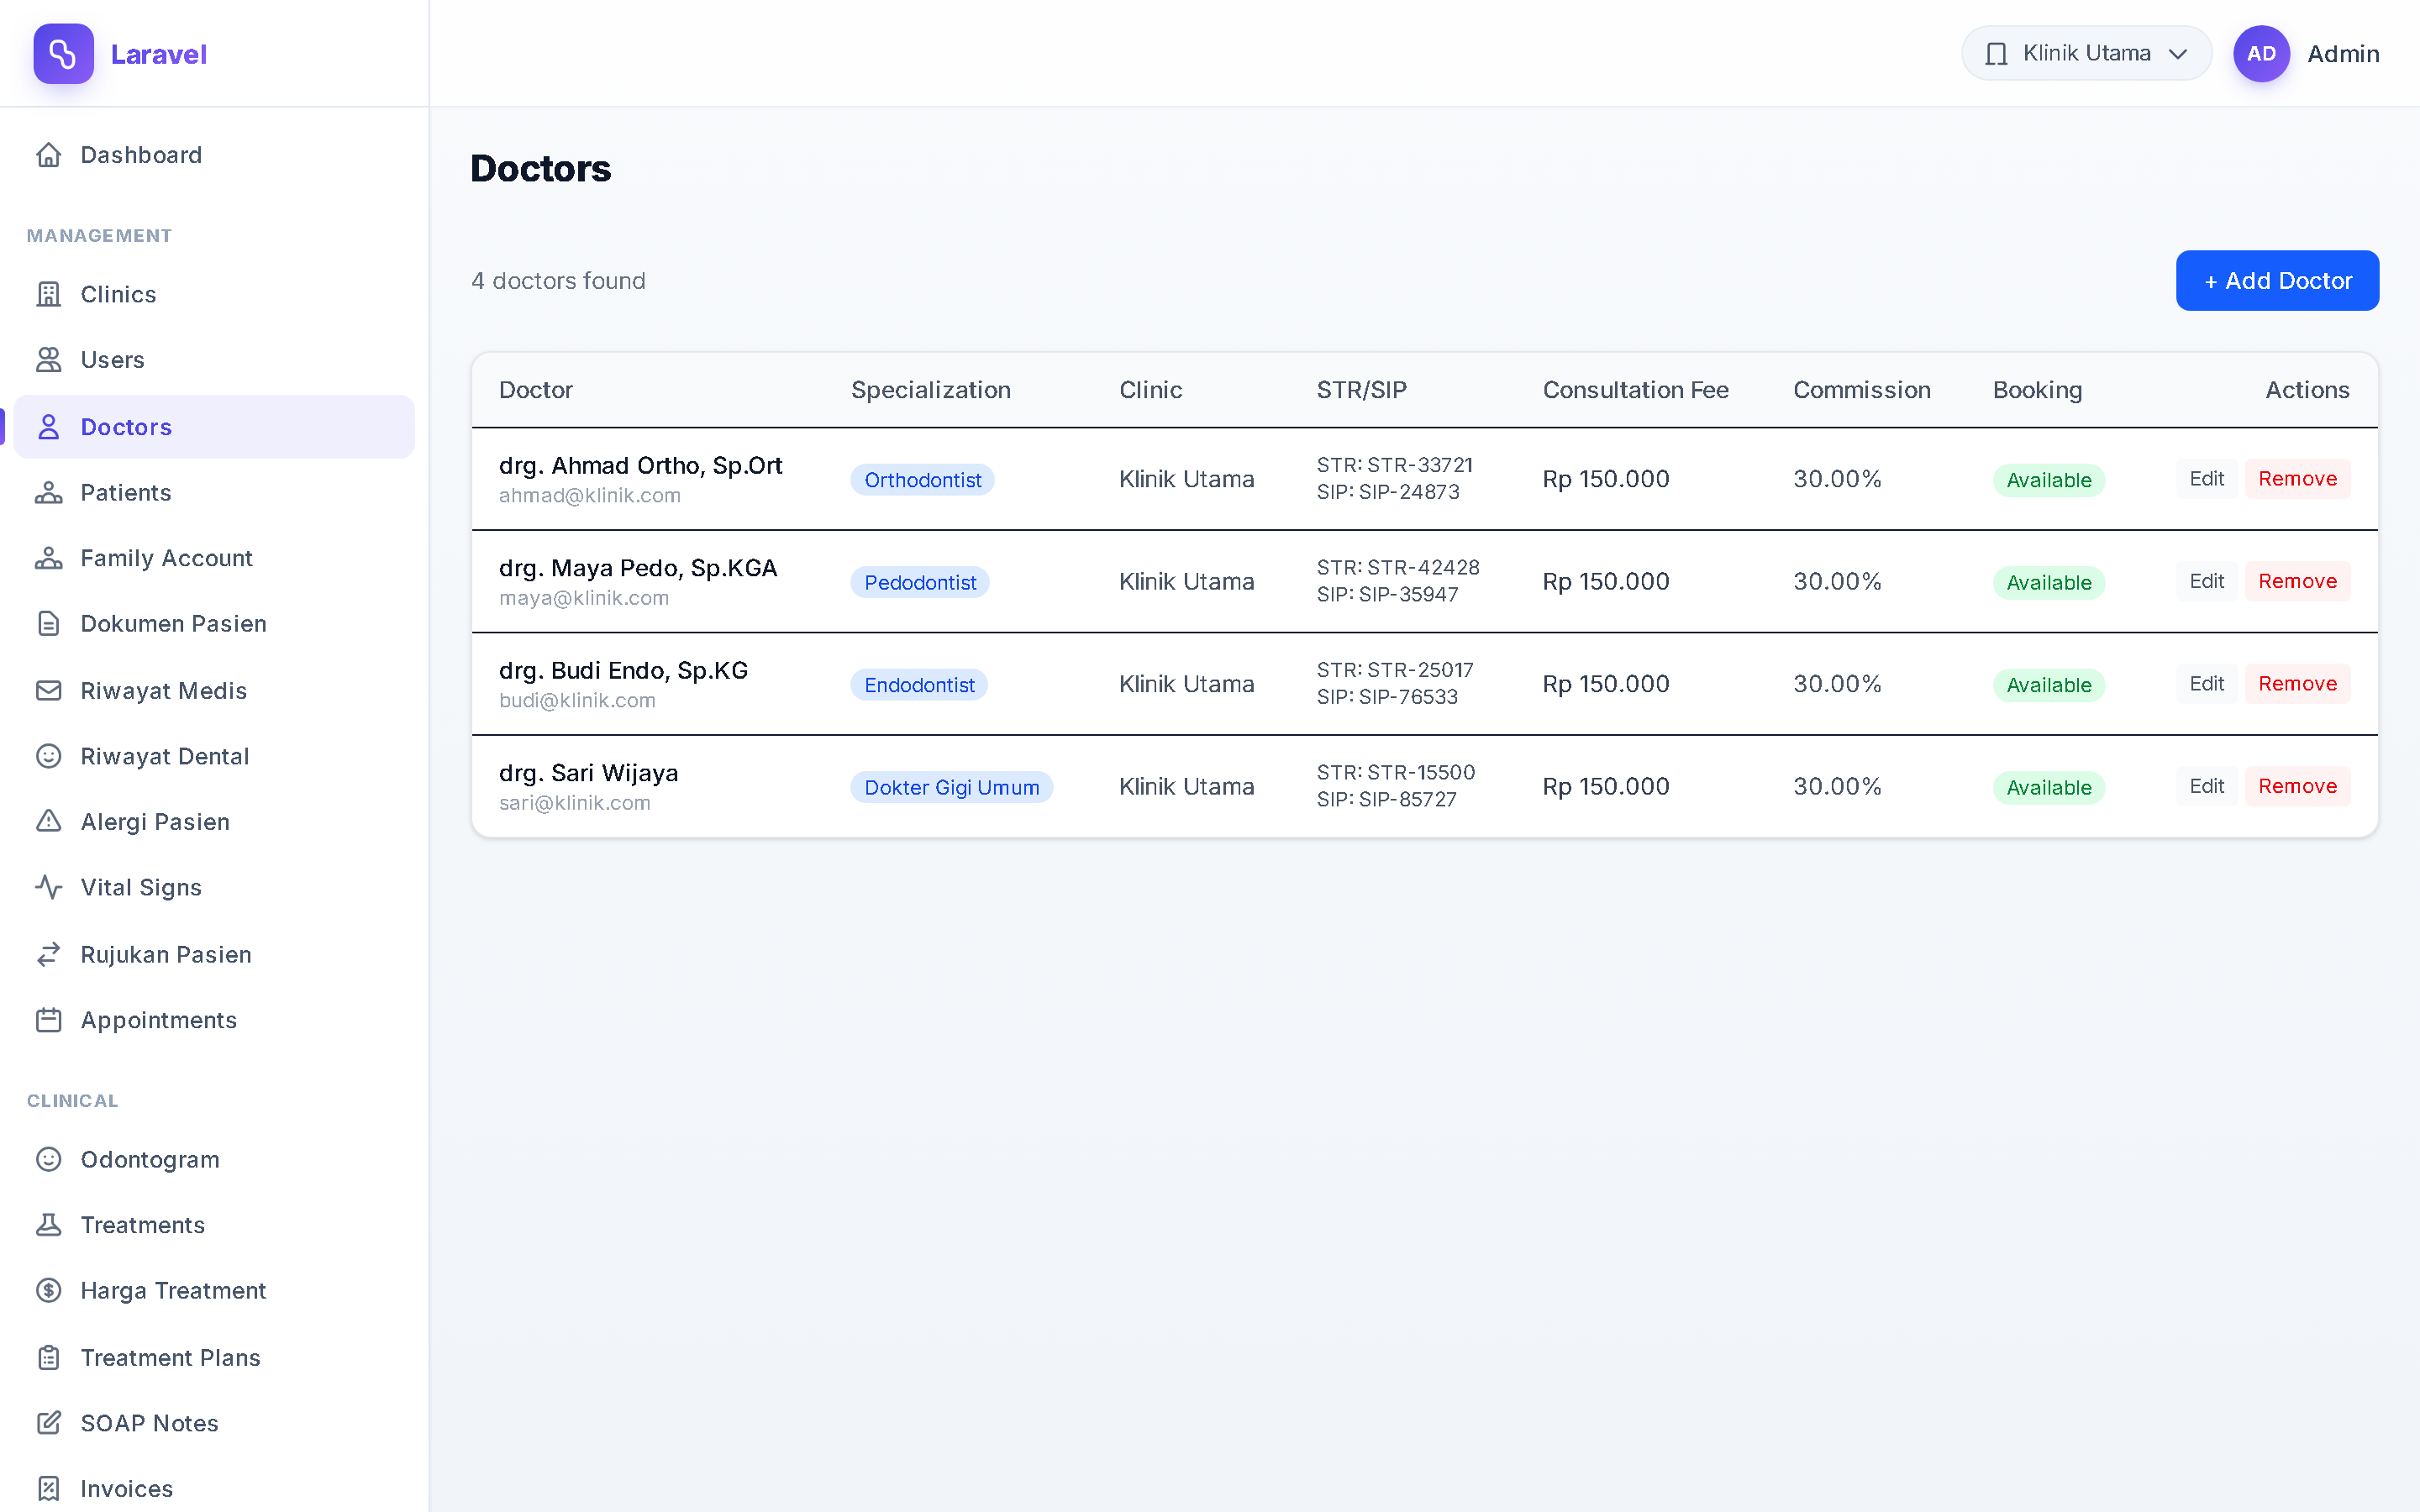Screen dimensions: 2420x1512
Task: Edit drg. Sari Wijaya row
Action: pyautogui.click(x=2206, y=787)
